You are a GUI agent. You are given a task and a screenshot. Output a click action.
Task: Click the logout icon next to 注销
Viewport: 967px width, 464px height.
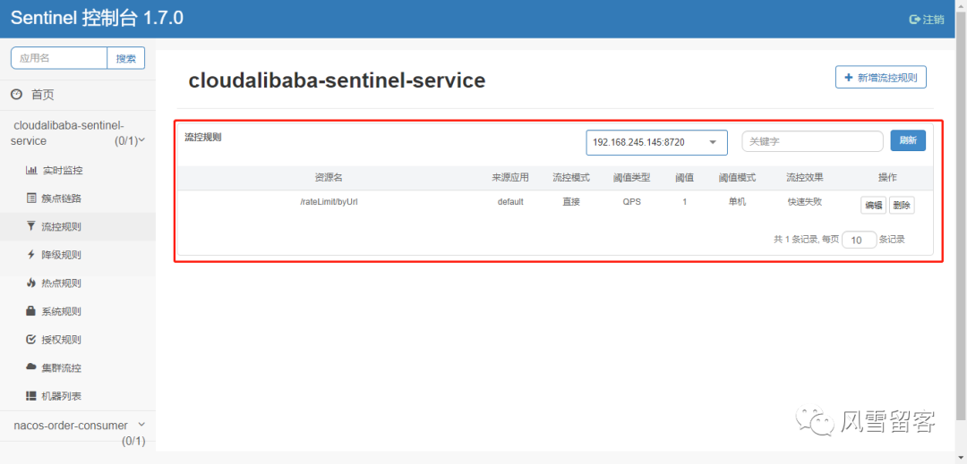tap(915, 20)
